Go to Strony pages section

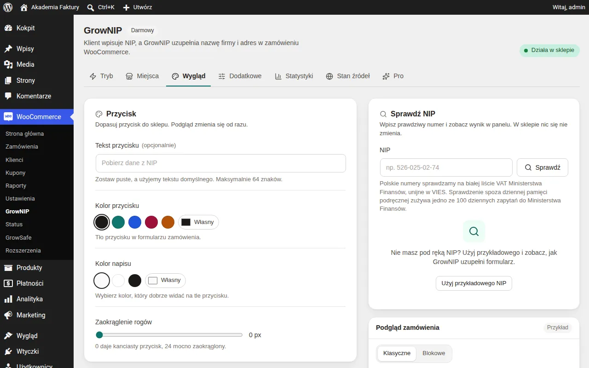point(37,80)
